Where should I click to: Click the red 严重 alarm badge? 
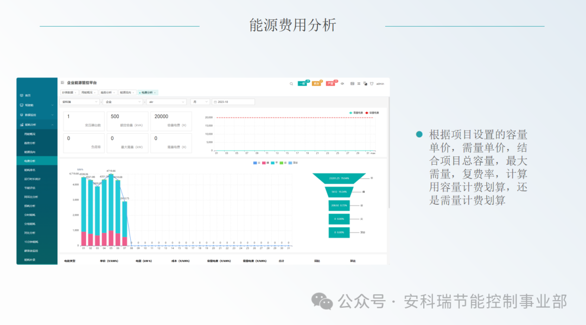330,83
